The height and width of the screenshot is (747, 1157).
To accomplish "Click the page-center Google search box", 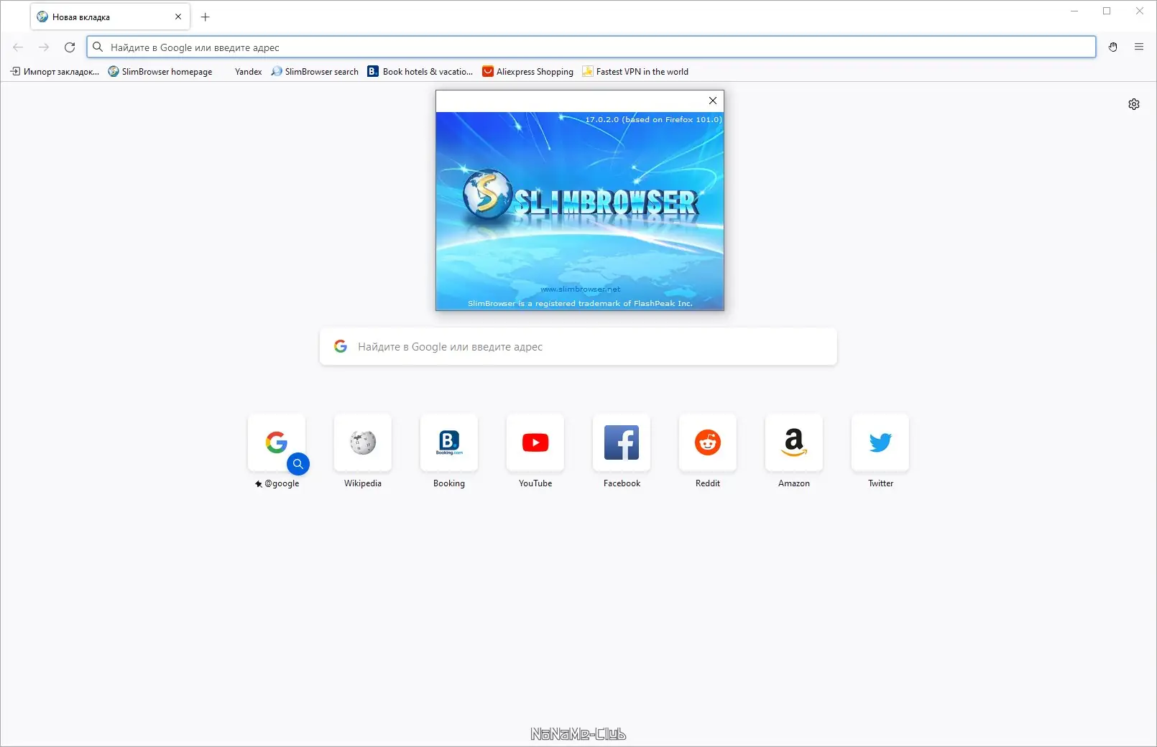I will tap(578, 347).
